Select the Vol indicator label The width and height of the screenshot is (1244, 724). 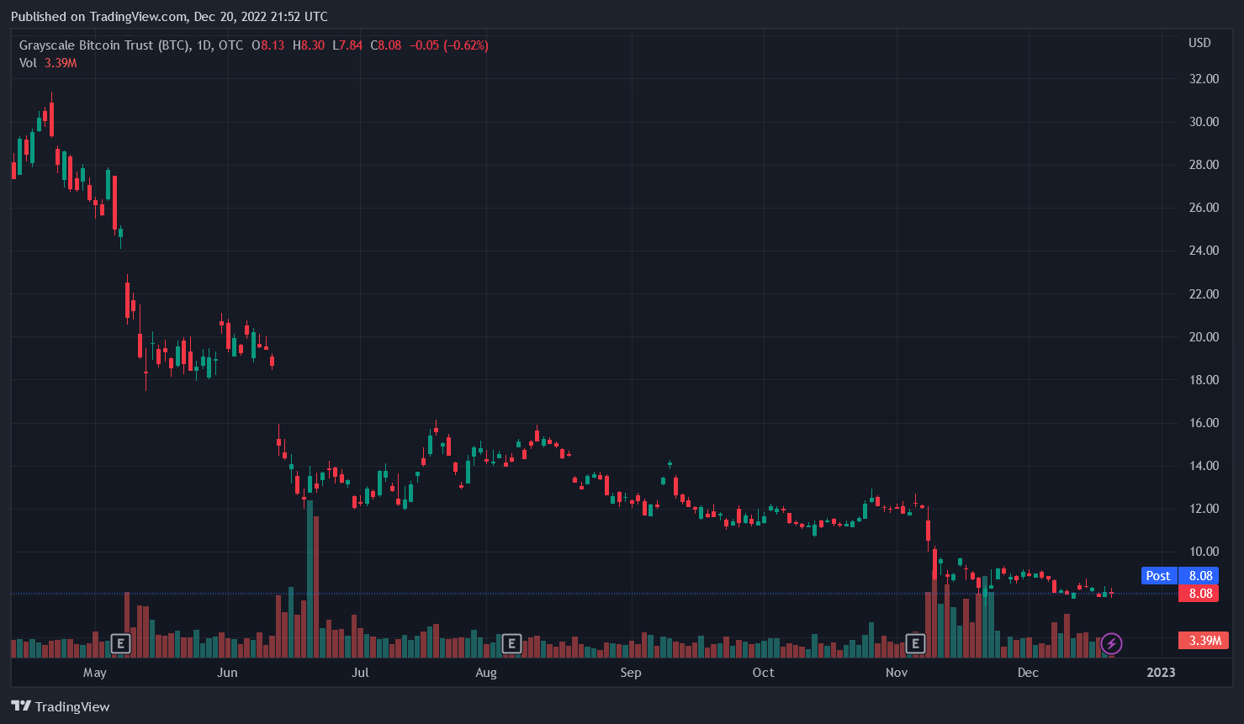click(28, 63)
